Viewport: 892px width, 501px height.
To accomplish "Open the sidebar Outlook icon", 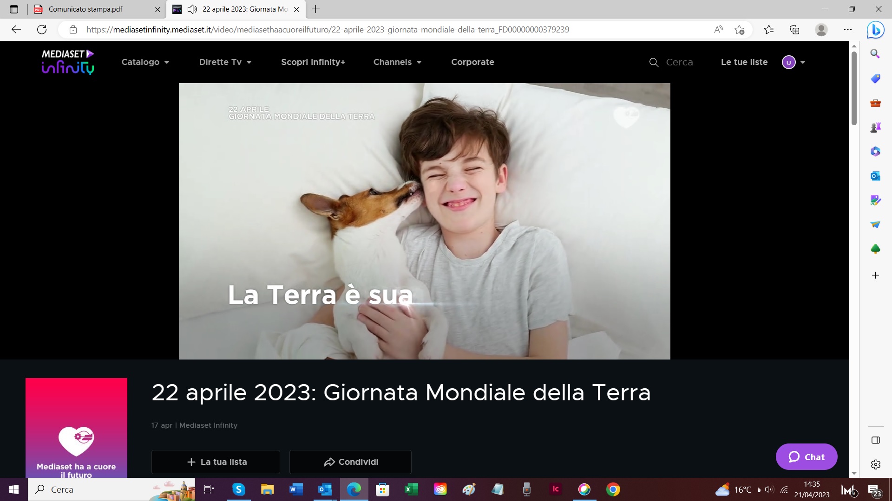I will click(875, 176).
